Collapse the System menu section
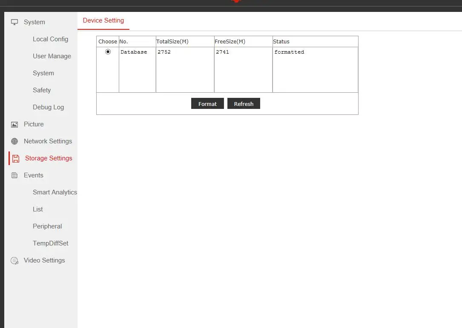 pos(34,22)
